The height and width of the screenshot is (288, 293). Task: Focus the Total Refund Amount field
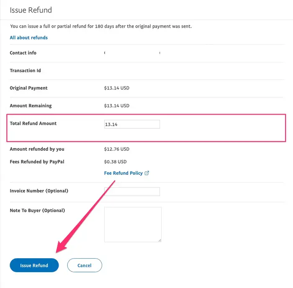coord(132,124)
